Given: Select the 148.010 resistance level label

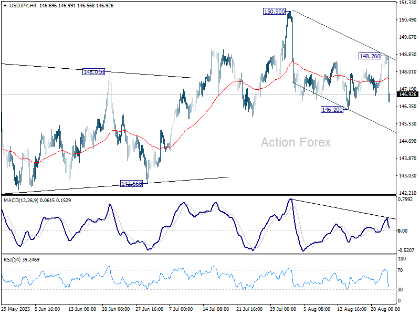Looking at the screenshot, I should pos(92,72).
